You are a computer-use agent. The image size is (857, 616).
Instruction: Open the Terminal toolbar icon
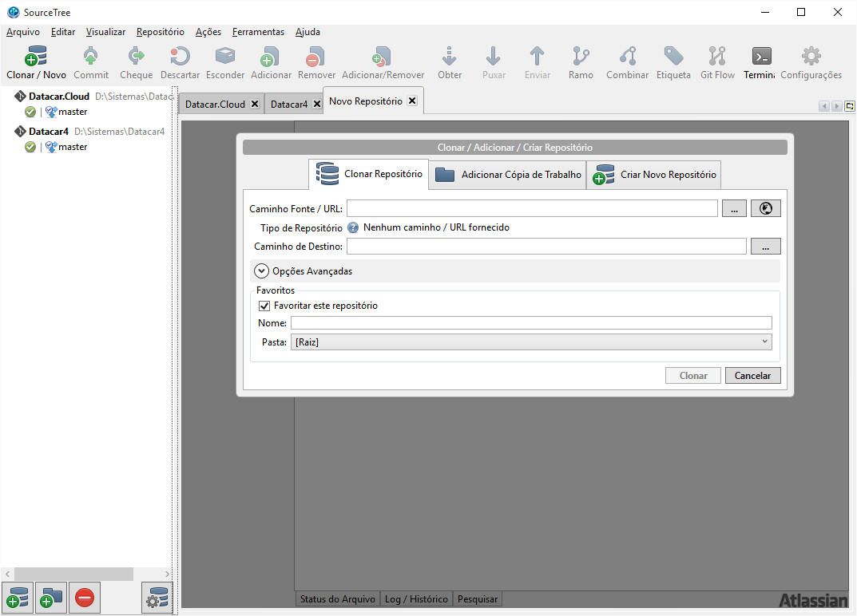point(761,56)
